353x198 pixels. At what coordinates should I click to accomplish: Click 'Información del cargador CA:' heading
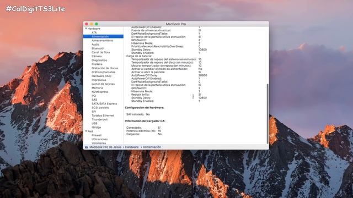145,121
